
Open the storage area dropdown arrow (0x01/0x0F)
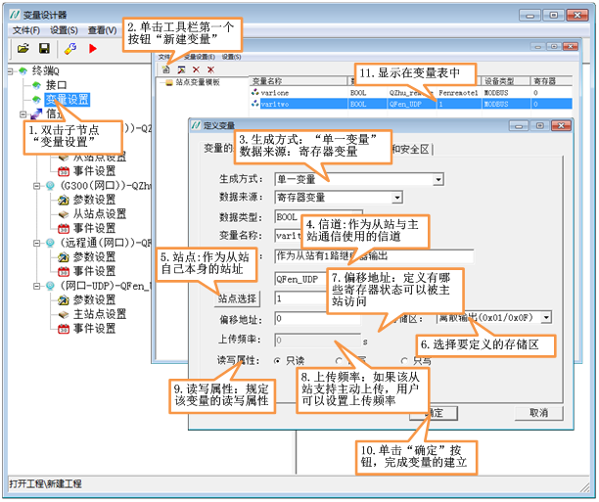tap(547, 317)
